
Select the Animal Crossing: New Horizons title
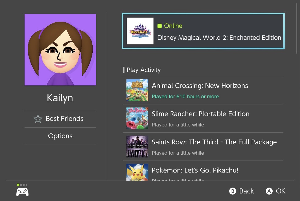pos(200,86)
